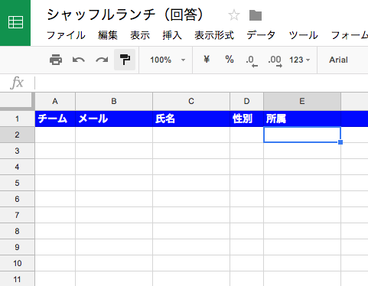
Task: Select column A header
Action: click(55, 101)
